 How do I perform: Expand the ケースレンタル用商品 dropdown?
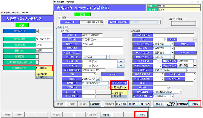(x=172, y=96)
